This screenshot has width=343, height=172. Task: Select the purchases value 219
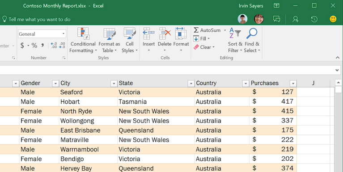(x=273, y=149)
